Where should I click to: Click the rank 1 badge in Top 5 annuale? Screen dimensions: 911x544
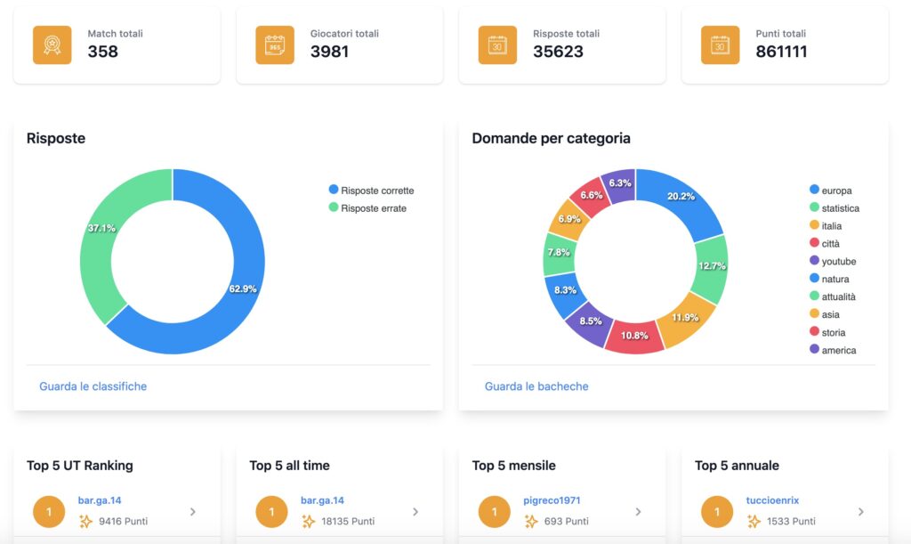tap(717, 511)
